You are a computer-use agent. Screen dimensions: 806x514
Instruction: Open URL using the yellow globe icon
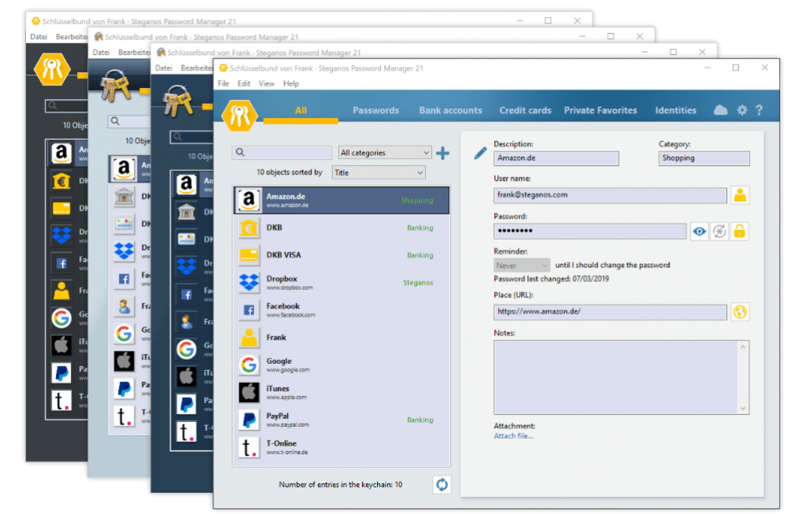(x=740, y=312)
